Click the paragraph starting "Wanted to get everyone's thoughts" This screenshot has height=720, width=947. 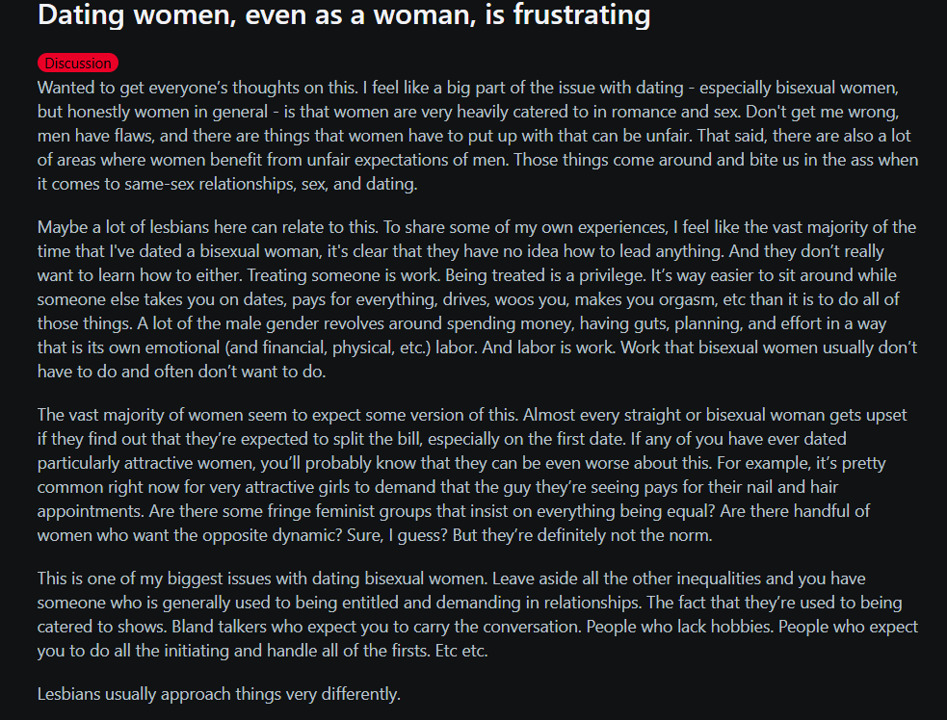pos(478,136)
